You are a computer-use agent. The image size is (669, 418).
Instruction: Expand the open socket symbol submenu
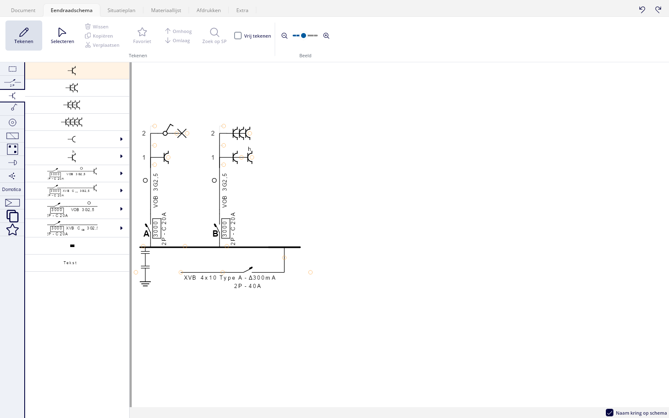121,139
